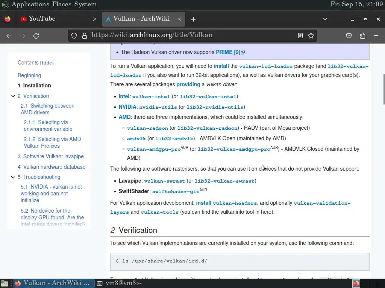
Task: Open 2.1 Switching between AMD drivers
Action: (x=47, y=109)
